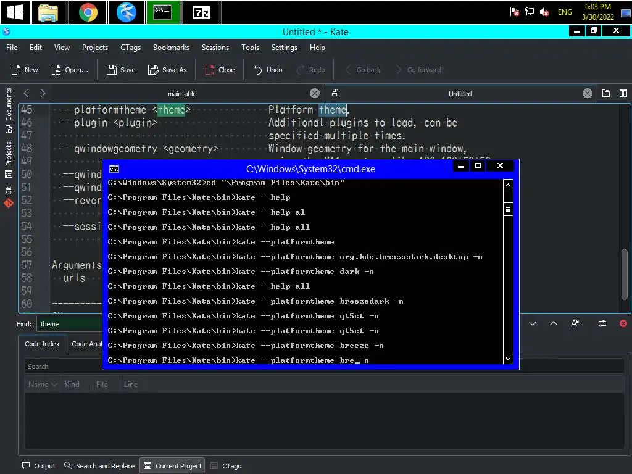Create a new document with New
This screenshot has width=632, height=474.
point(25,70)
